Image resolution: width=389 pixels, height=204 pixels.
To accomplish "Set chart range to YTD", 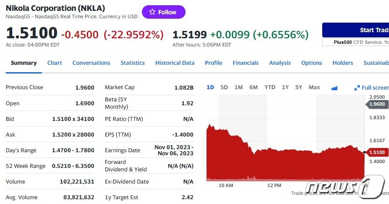I will coord(270,87).
